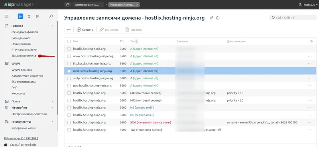The image size is (319, 147).
Task: Open the hx066929 user dropdown
Action: [311, 5]
